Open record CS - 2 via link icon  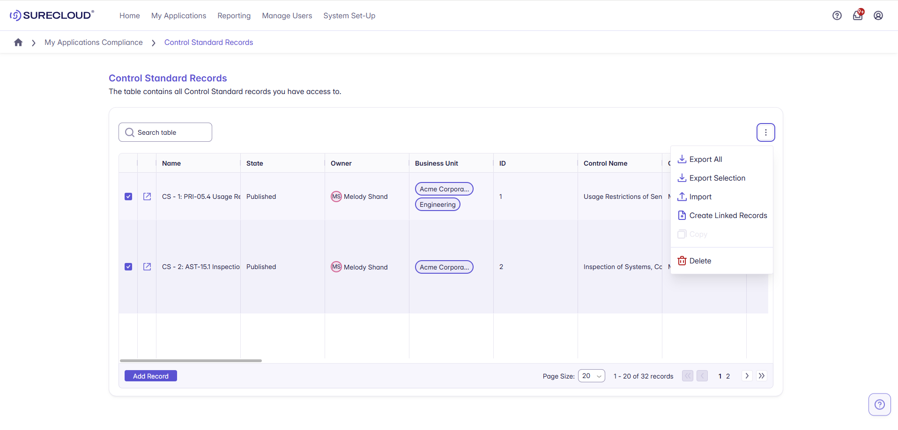pyautogui.click(x=147, y=267)
